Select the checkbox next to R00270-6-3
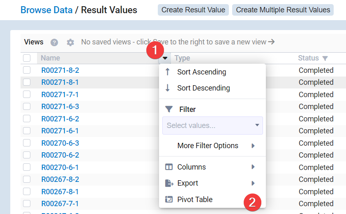 pos(27,143)
